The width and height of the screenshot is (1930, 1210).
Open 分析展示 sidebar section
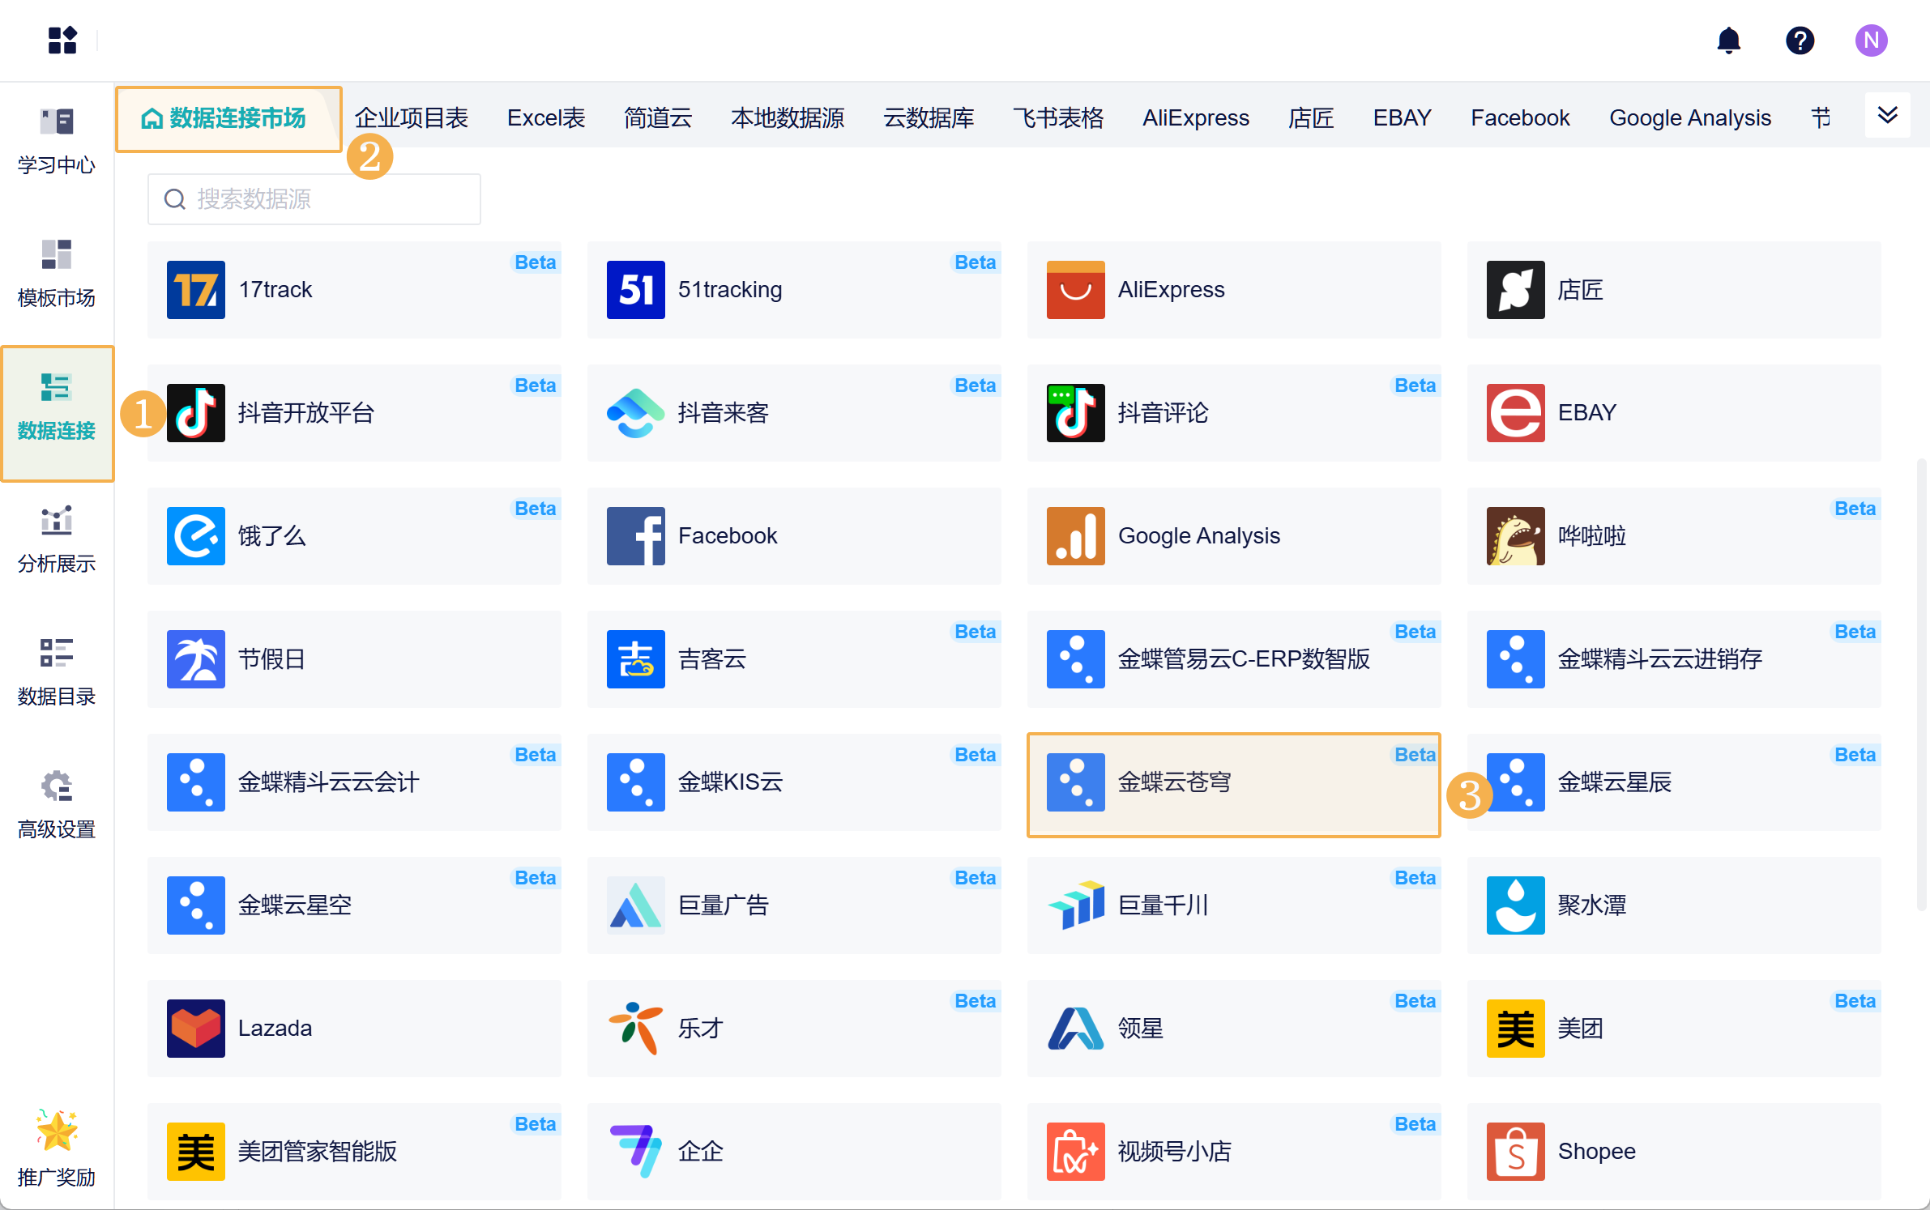point(57,539)
